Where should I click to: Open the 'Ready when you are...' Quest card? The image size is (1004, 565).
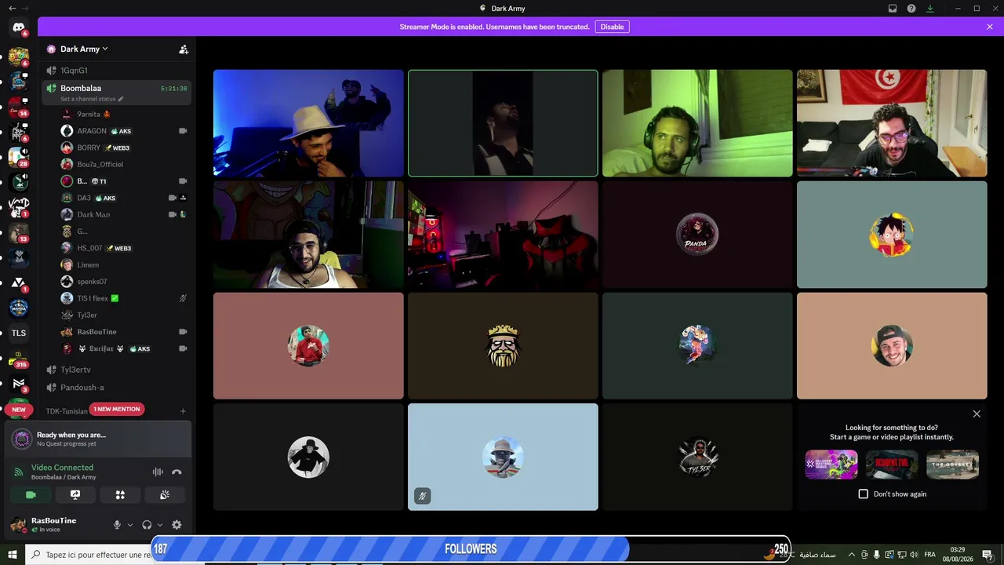pyautogui.click(x=98, y=439)
